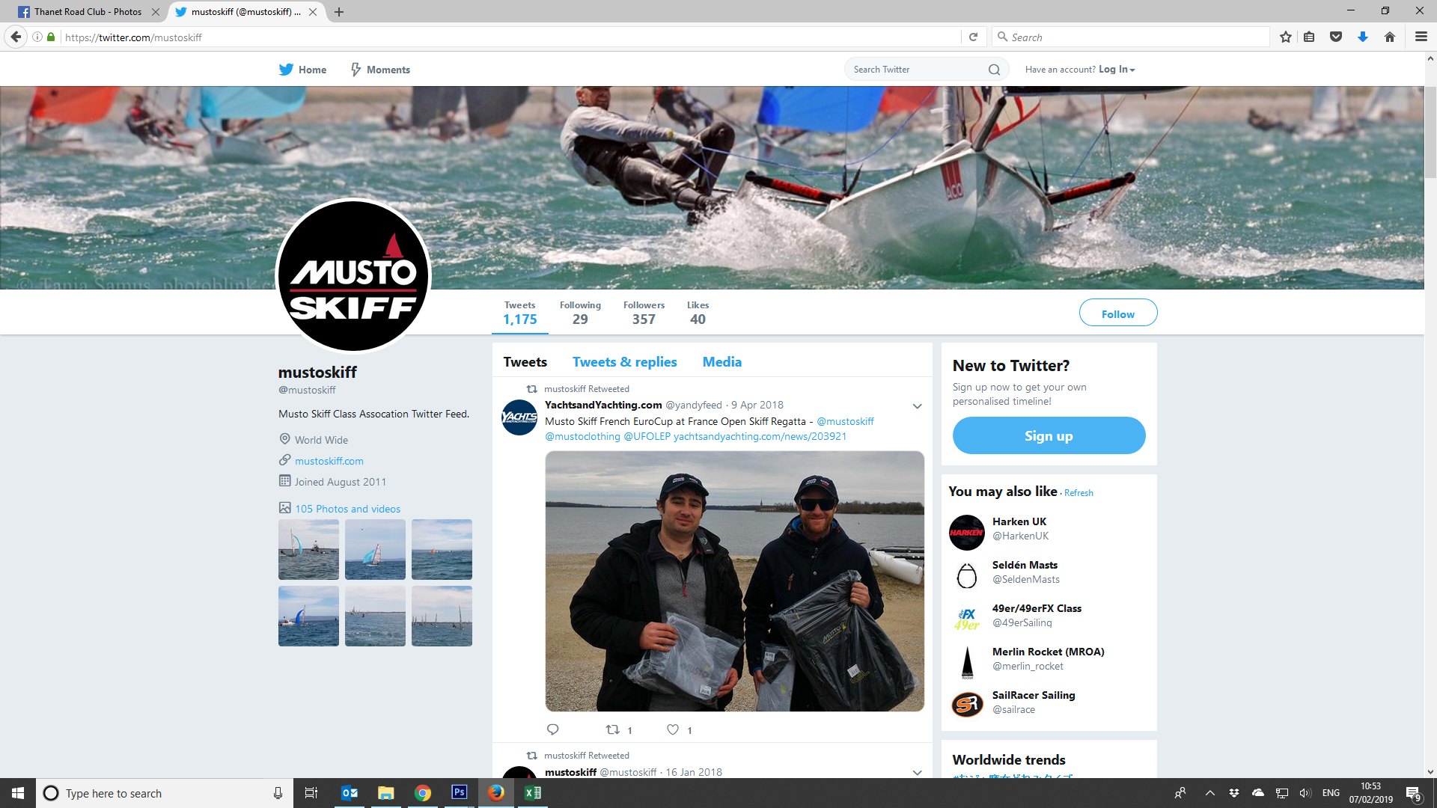Viewport: 1437px width, 808px height.
Task: Close the mustoskiff Twitter tab
Action: tap(313, 12)
